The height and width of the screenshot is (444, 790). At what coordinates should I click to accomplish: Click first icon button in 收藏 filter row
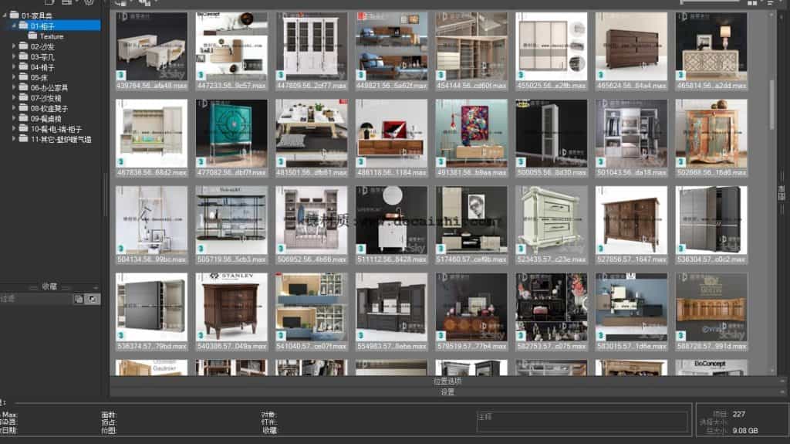[x=79, y=298]
